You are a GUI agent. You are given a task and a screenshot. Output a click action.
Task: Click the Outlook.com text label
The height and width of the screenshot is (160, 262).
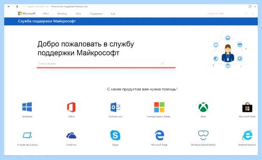(115, 117)
